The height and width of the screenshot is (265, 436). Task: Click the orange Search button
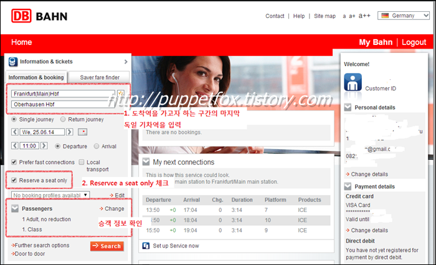pyautogui.click(x=107, y=246)
